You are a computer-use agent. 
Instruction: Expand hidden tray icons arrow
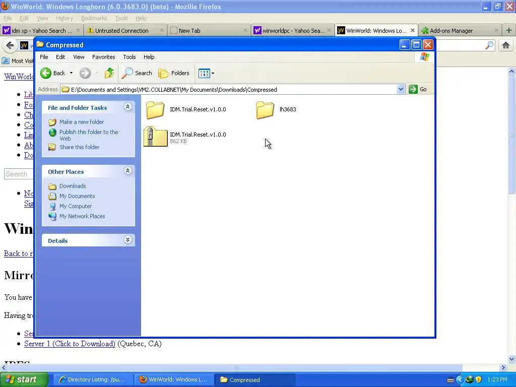click(x=460, y=380)
